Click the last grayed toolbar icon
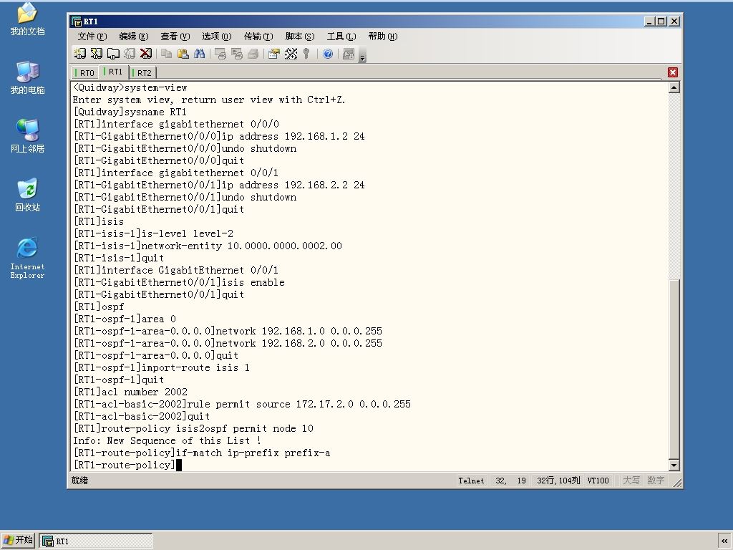Screen dimensions: 733x550 [349, 54]
